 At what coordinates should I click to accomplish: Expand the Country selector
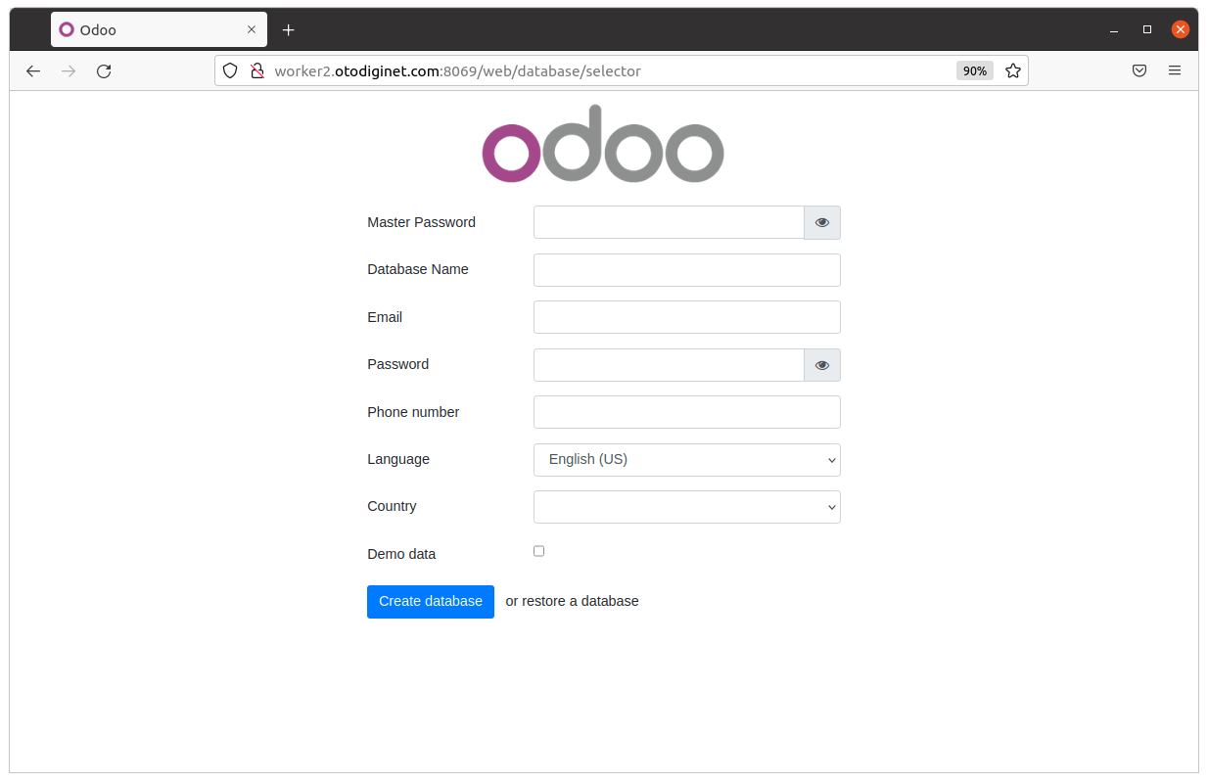(x=686, y=507)
